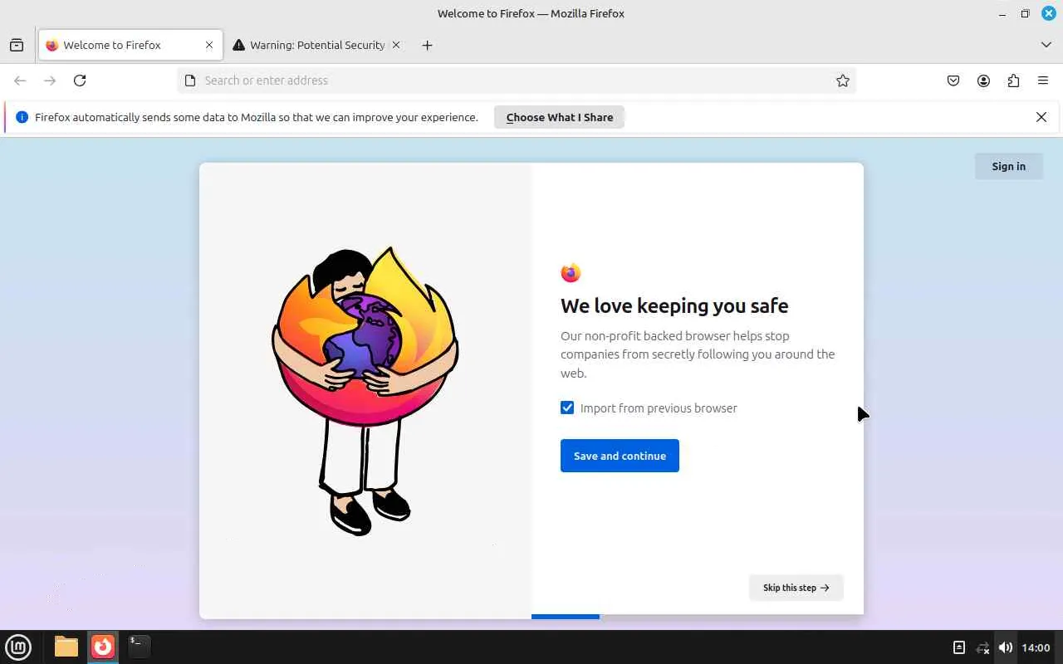Screen dimensions: 1063x664
Task: Open the notes tray icon
Action: (x=958, y=647)
